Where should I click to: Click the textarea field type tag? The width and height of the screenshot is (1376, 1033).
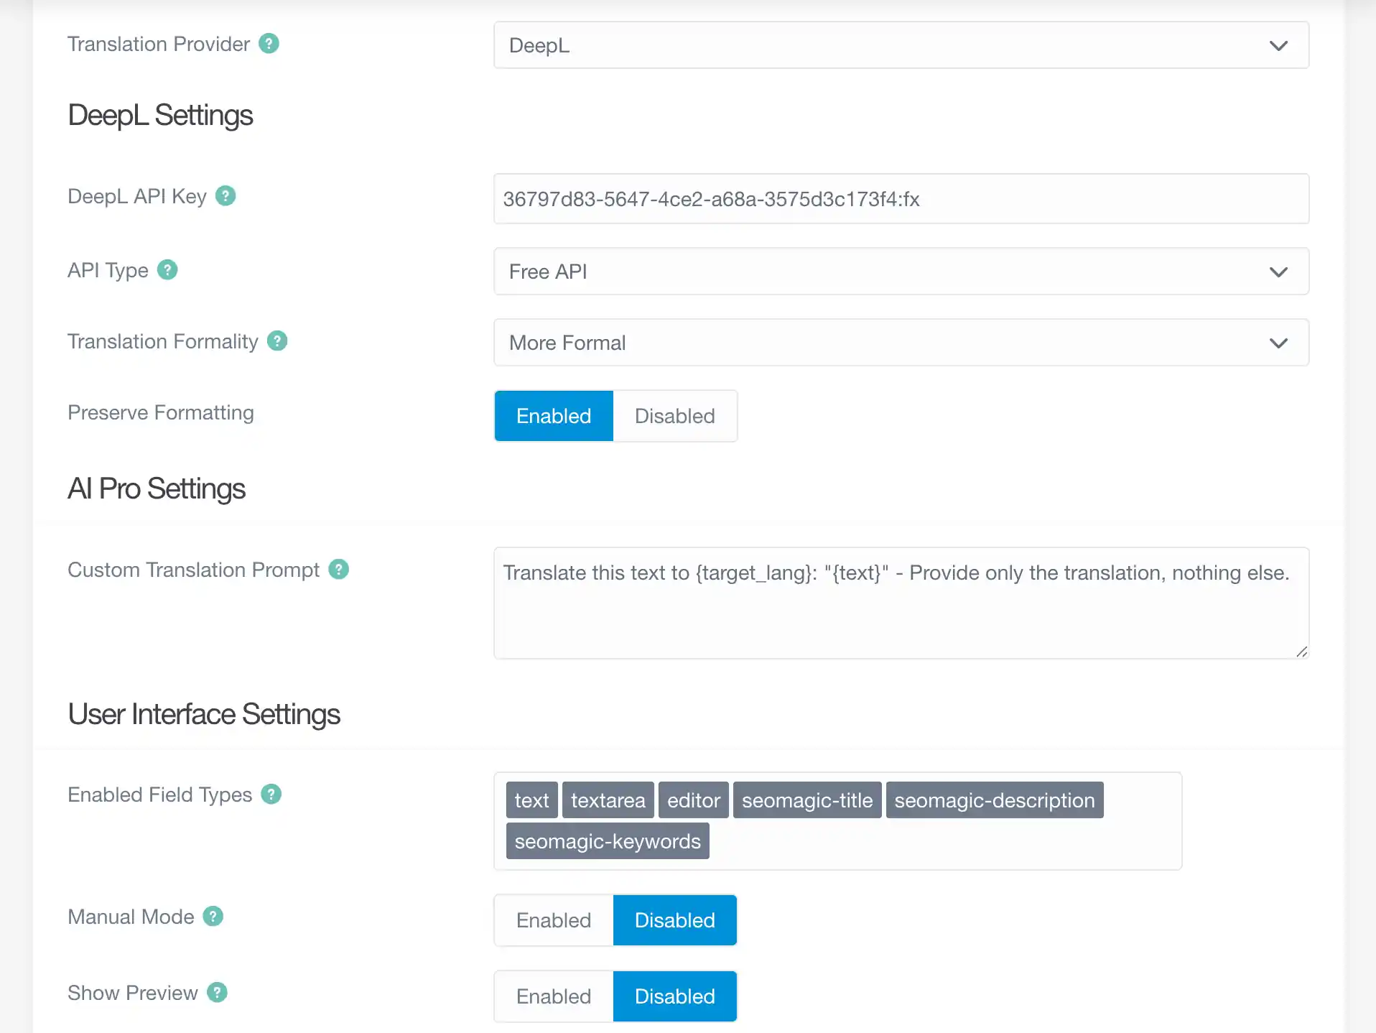point(608,800)
